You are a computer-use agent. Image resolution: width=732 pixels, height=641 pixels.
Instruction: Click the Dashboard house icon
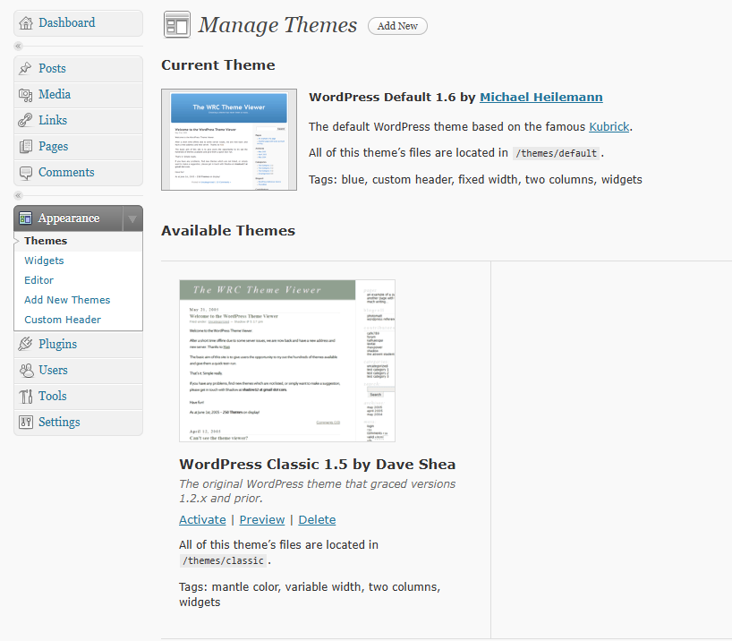click(26, 23)
